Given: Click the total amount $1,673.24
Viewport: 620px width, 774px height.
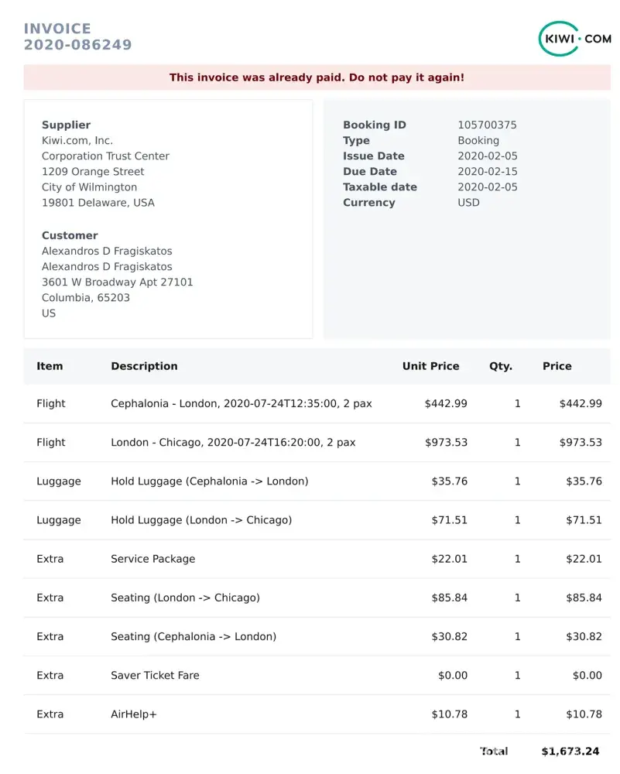Looking at the screenshot, I should click(570, 751).
